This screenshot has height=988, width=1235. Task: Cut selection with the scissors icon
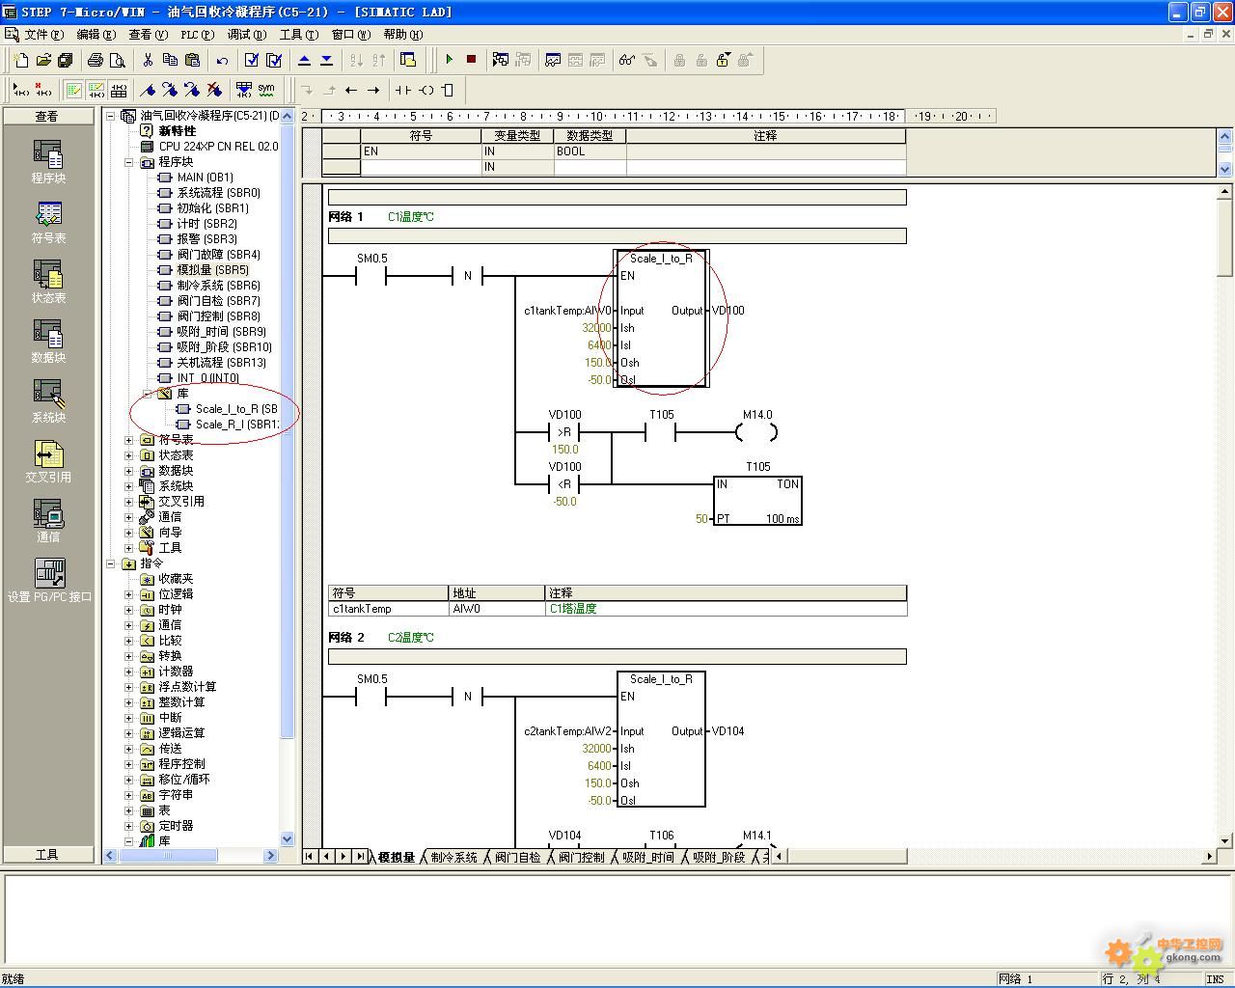148,60
